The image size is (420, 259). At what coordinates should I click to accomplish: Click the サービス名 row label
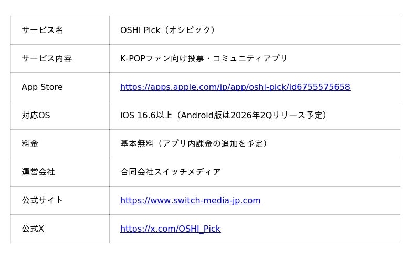pos(42,30)
